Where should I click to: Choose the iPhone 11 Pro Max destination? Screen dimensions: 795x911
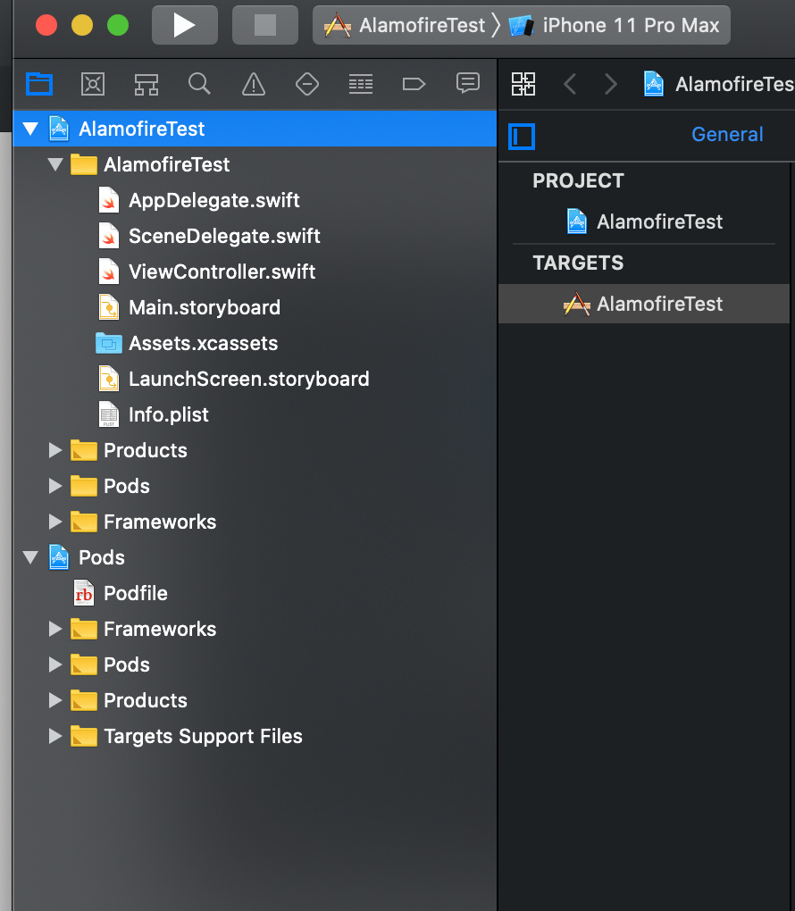[x=615, y=25]
